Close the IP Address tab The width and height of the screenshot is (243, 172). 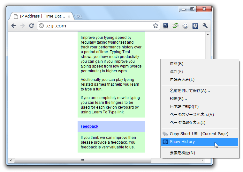[x=69, y=17]
